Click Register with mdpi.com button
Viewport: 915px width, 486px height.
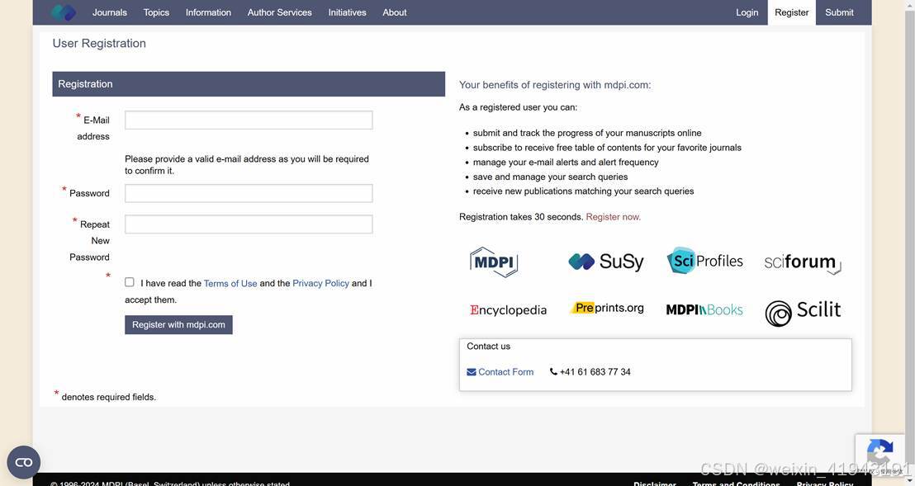(178, 324)
